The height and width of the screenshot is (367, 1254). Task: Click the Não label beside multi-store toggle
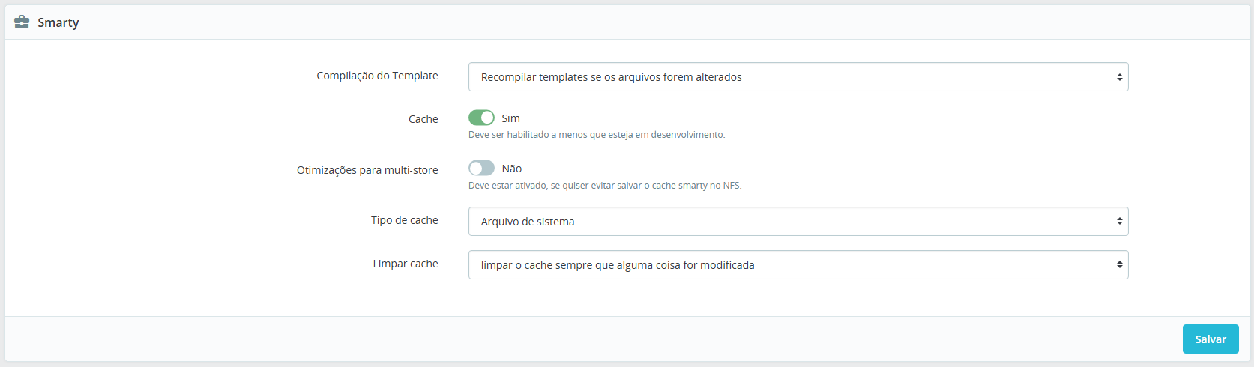click(512, 169)
